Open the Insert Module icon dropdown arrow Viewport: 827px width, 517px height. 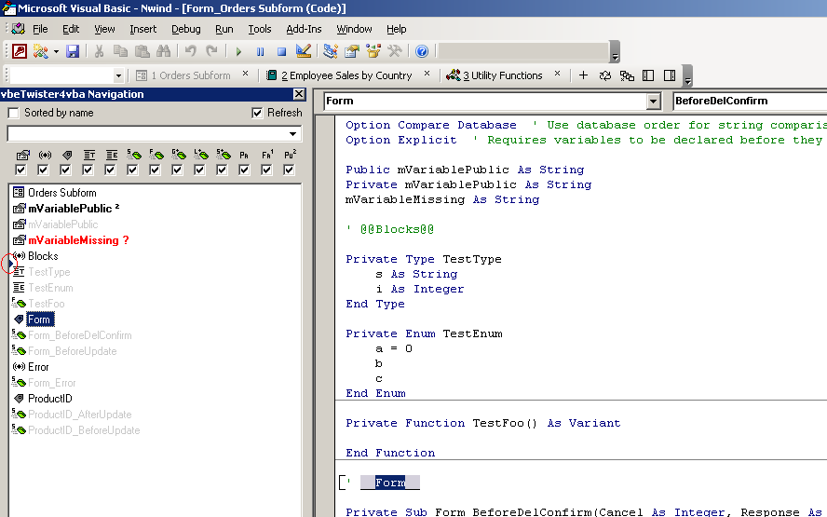(x=56, y=52)
